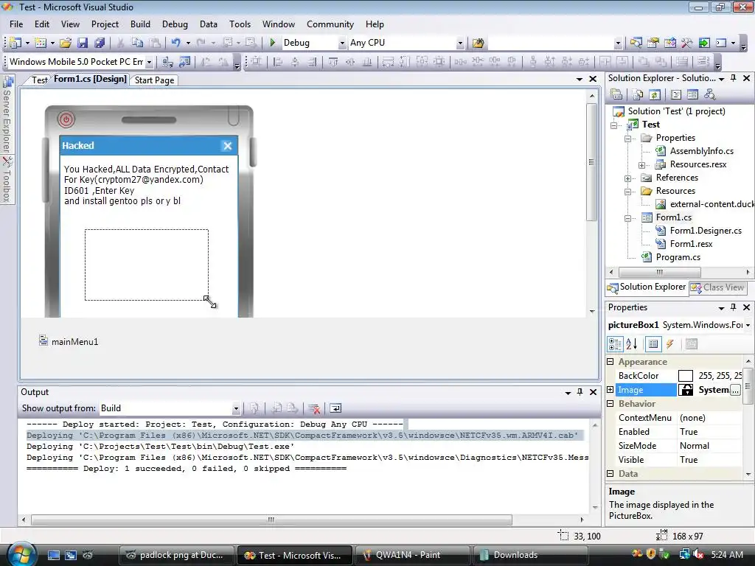Switch to the Start Page tab
This screenshot has width=755, height=566.
(154, 80)
